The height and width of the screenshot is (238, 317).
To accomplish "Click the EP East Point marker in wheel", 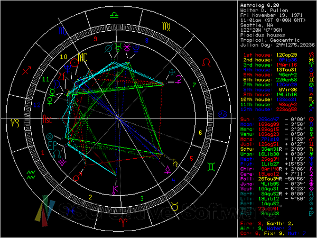I will click(53, 145).
